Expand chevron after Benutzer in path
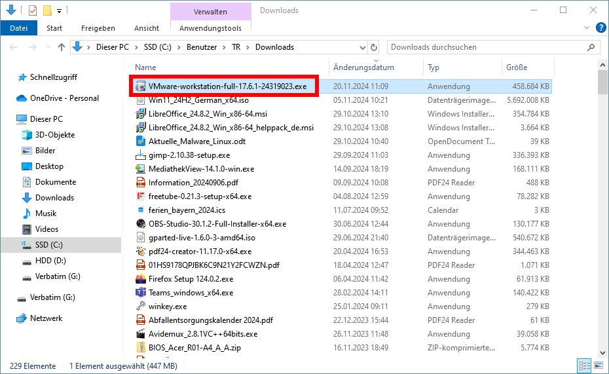 pyautogui.click(x=225, y=47)
